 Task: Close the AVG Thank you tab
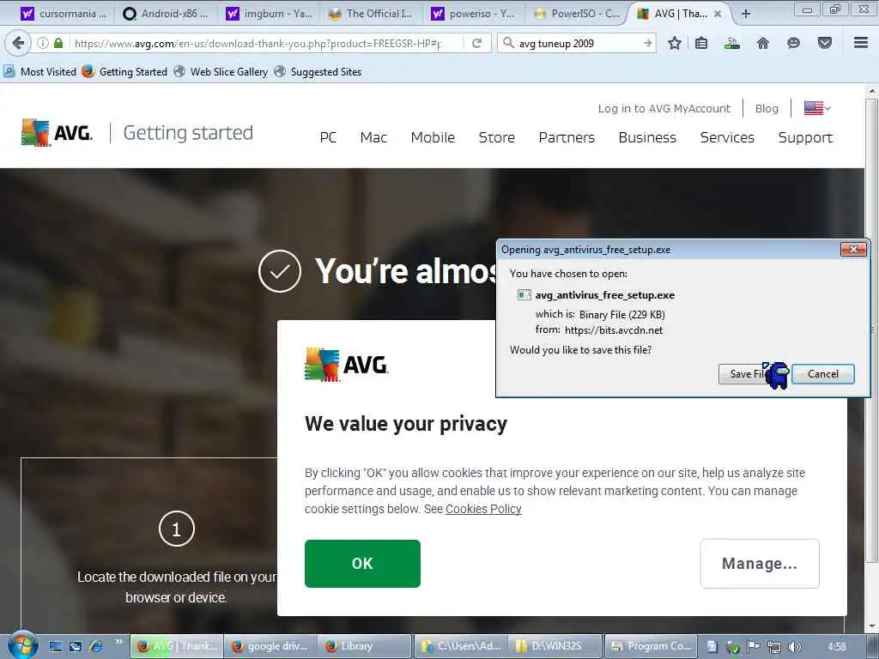coord(718,14)
